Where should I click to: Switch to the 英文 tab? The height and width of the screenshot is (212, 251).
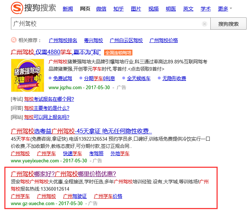[x=188, y=9]
